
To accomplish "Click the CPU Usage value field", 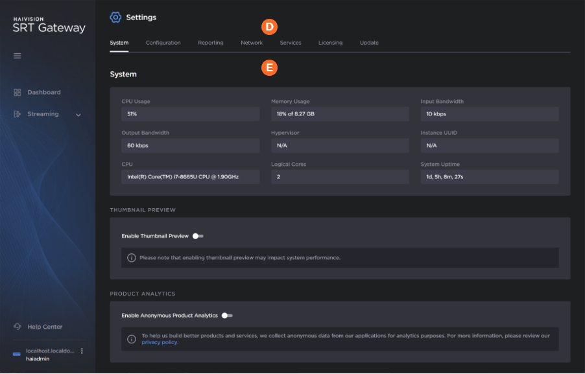I will [190, 114].
